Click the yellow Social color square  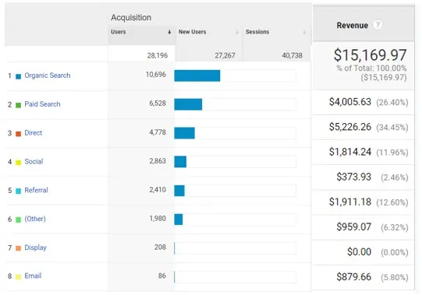(x=18, y=162)
